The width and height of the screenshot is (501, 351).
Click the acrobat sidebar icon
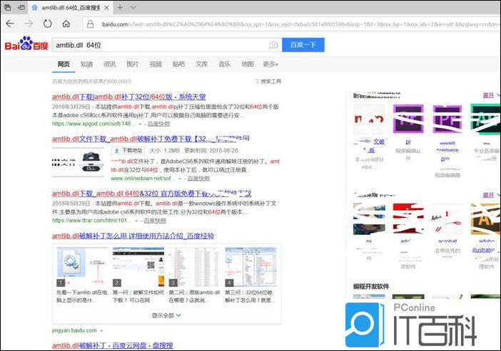click(447, 219)
